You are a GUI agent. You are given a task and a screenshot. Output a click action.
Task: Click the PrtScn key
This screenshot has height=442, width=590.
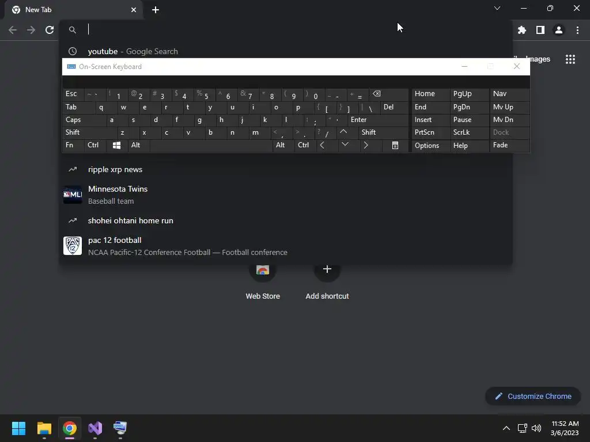coord(430,133)
